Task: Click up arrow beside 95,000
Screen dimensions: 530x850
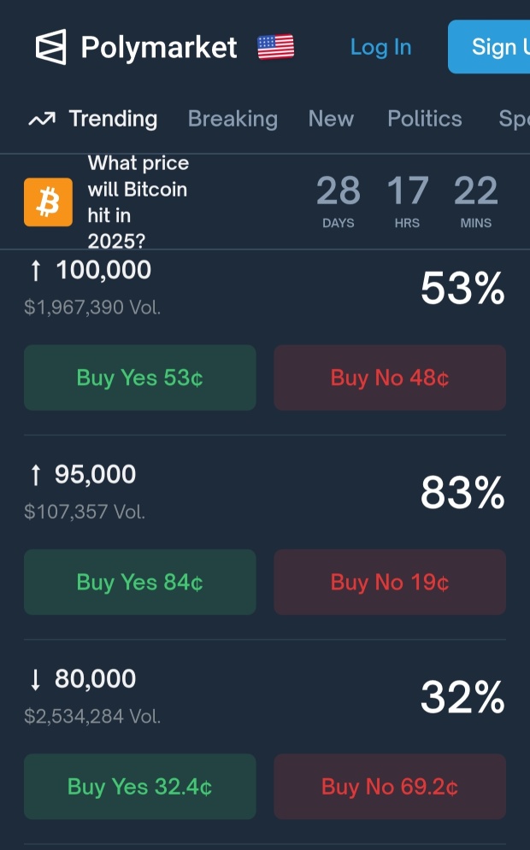Action: 36,474
